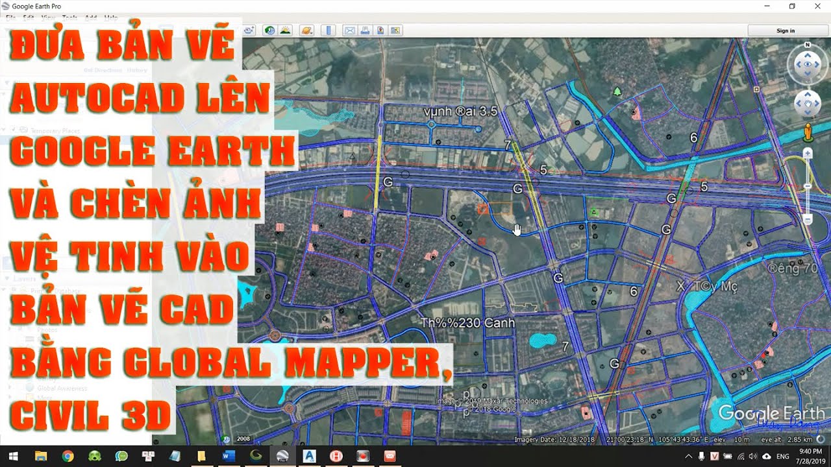Click the 2008 historical imagery marker
This screenshot has height=467, width=831.
tap(243, 439)
